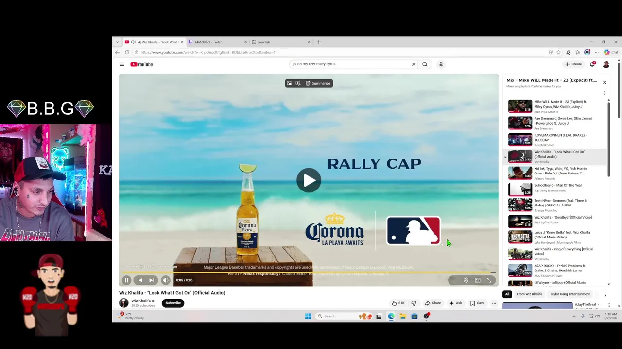Share this video

click(433, 303)
